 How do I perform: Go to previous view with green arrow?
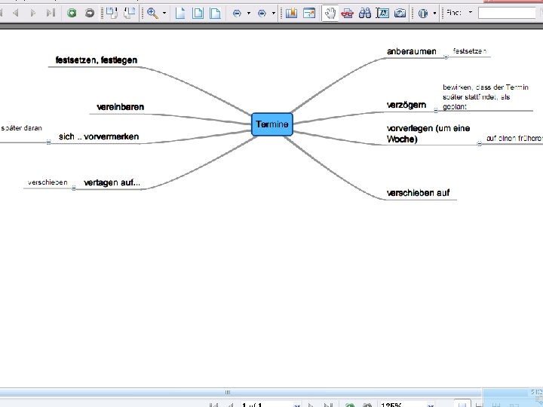[72, 13]
